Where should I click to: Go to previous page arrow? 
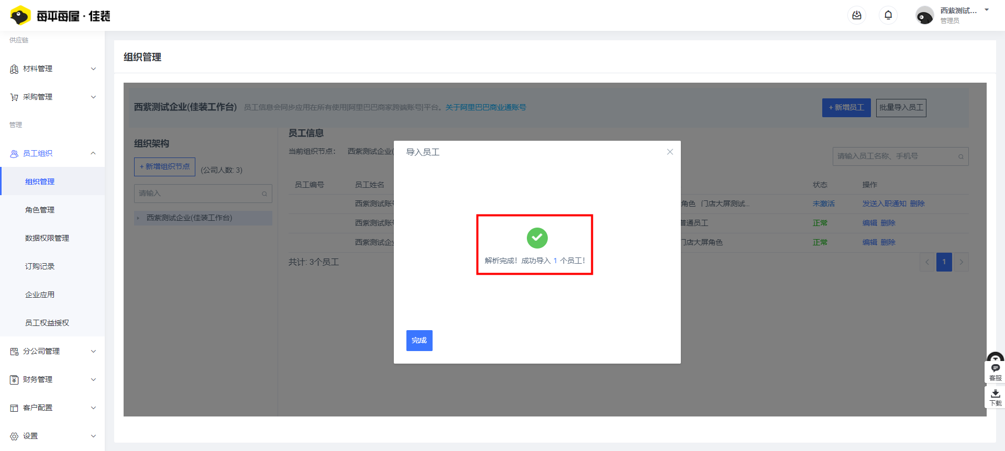(x=927, y=262)
